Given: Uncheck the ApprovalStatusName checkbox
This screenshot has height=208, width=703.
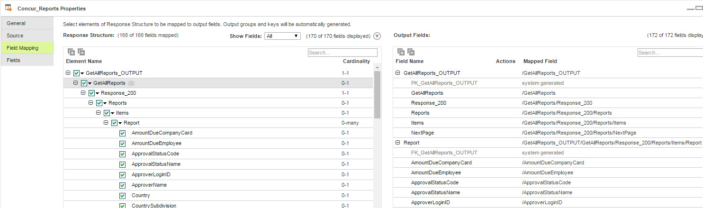Looking at the screenshot, I should coord(122,164).
